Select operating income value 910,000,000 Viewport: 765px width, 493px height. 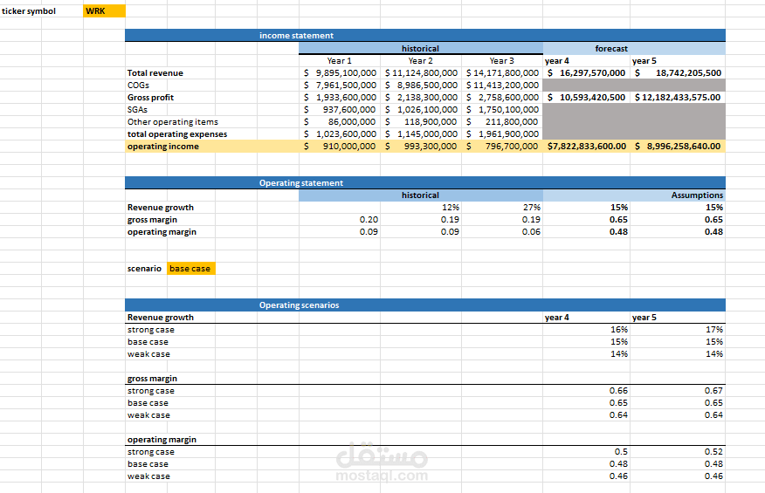click(340, 146)
